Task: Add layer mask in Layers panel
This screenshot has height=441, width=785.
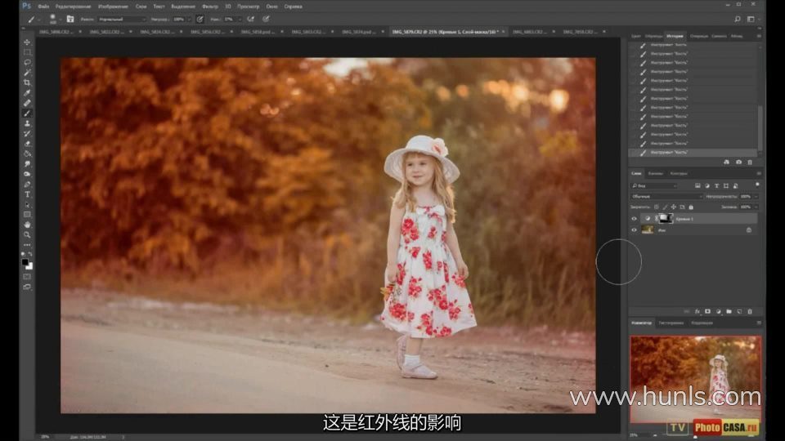Action: tap(707, 311)
